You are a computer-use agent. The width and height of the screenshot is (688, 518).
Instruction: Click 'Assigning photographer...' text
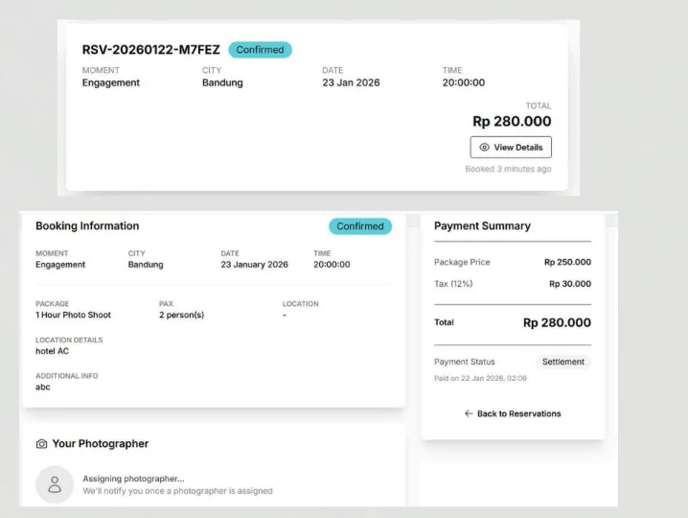pos(133,479)
